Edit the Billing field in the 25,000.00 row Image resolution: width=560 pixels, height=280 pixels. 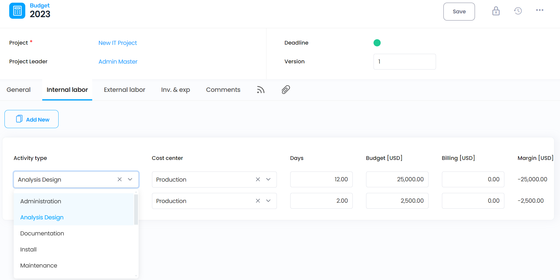[473, 179]
